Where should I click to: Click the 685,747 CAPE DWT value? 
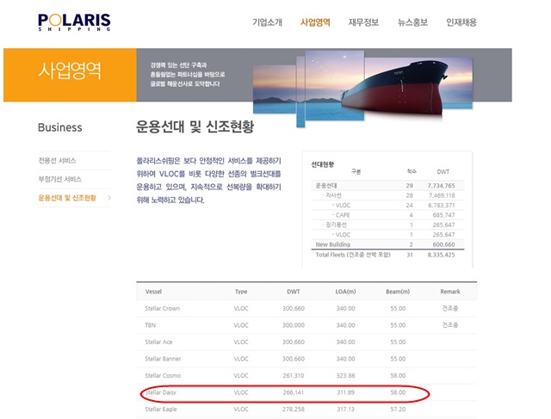click(x=443, y=215)
